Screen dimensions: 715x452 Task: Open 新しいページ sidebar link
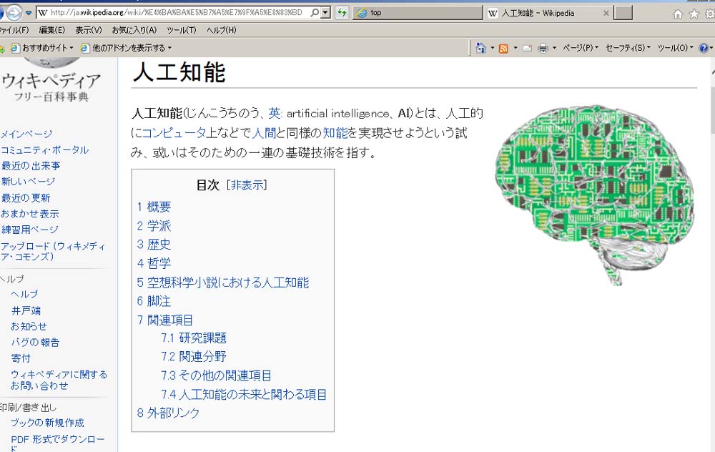29,182
